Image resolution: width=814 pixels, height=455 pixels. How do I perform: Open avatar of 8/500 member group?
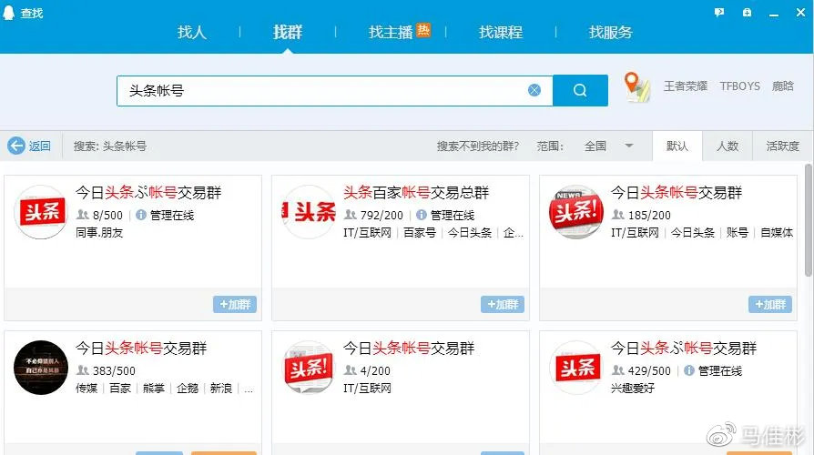[41, 212]
